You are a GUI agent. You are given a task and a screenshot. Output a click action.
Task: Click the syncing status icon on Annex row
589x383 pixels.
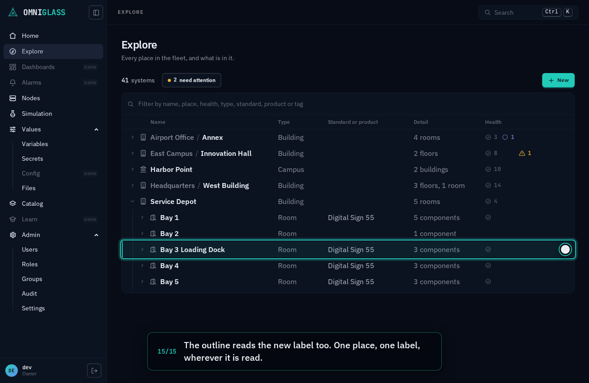[x=505, y=137]
